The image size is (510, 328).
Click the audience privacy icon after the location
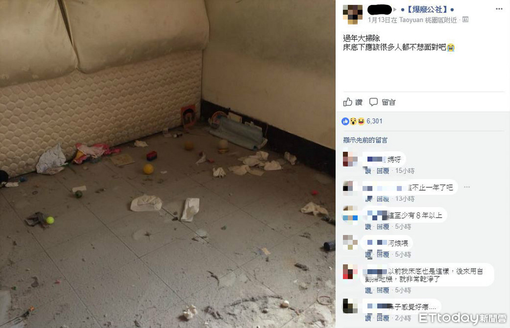(466, 20)
